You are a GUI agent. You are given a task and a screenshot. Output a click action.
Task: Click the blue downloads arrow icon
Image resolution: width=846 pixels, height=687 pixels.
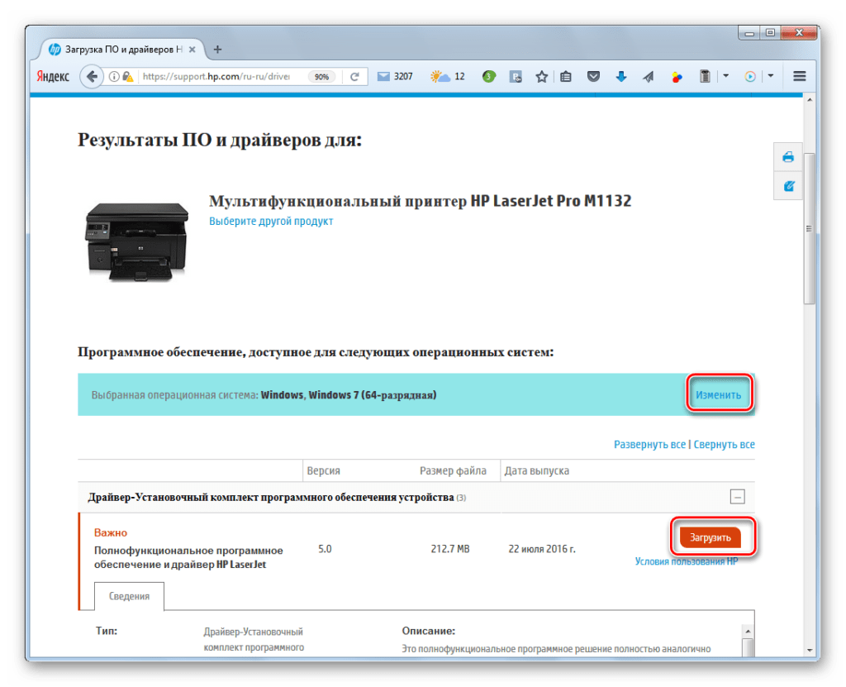620,77
